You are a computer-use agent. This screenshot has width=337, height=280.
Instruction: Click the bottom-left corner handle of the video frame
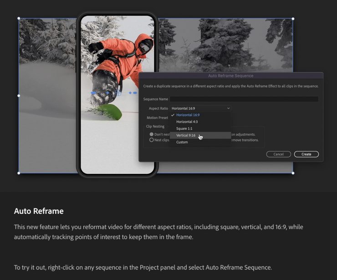19,173
